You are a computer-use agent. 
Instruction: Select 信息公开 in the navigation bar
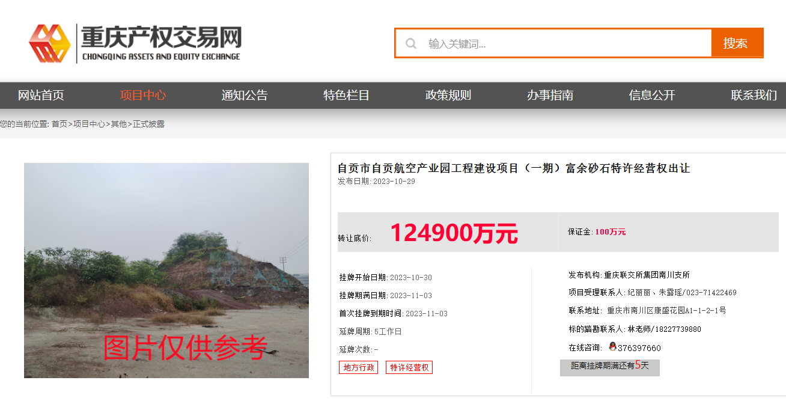click(x=652, y=95)
